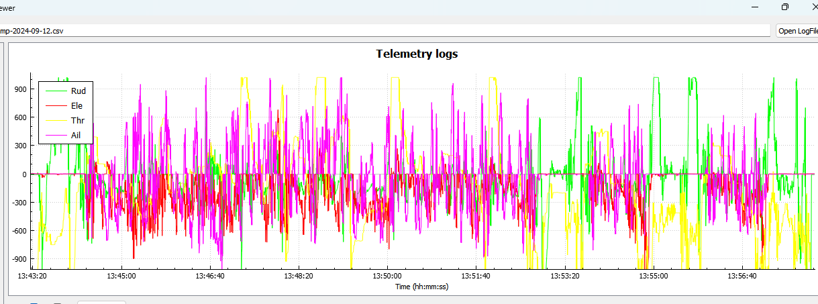Click the 13:50:00 time axis tick label
The image size is (818, 304).
[x=387, y=276]
